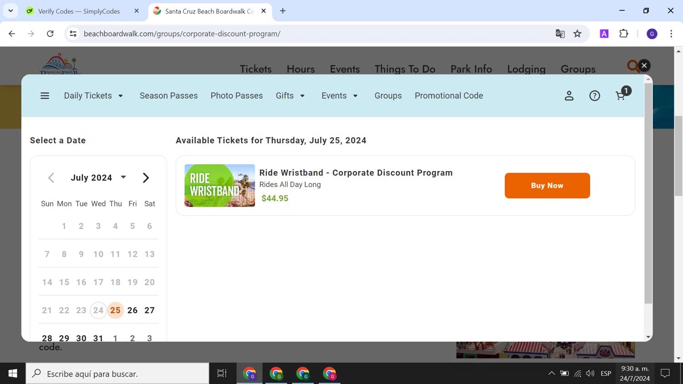Reload the current page

(x=50, y=34)
